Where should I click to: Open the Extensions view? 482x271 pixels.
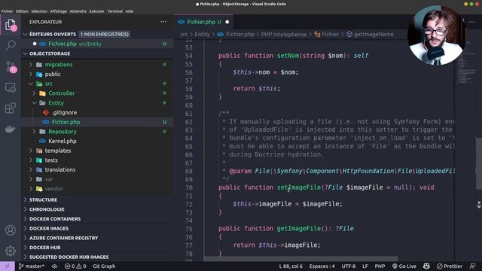tap(11, 108)
